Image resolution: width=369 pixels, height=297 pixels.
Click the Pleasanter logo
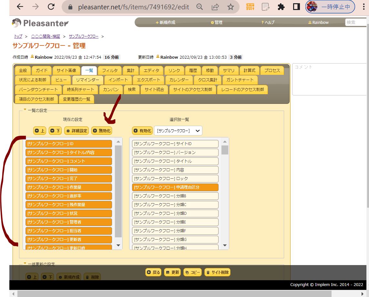[x=40, y=23]
